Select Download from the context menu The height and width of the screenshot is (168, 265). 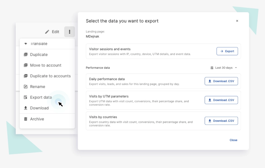coord(47,108)
